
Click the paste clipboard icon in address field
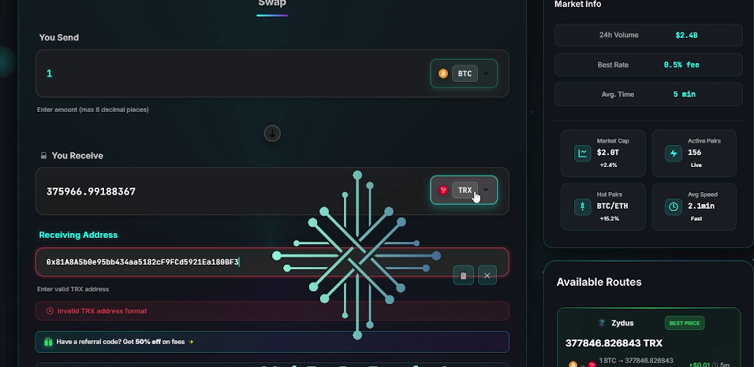tap(463, 276)
